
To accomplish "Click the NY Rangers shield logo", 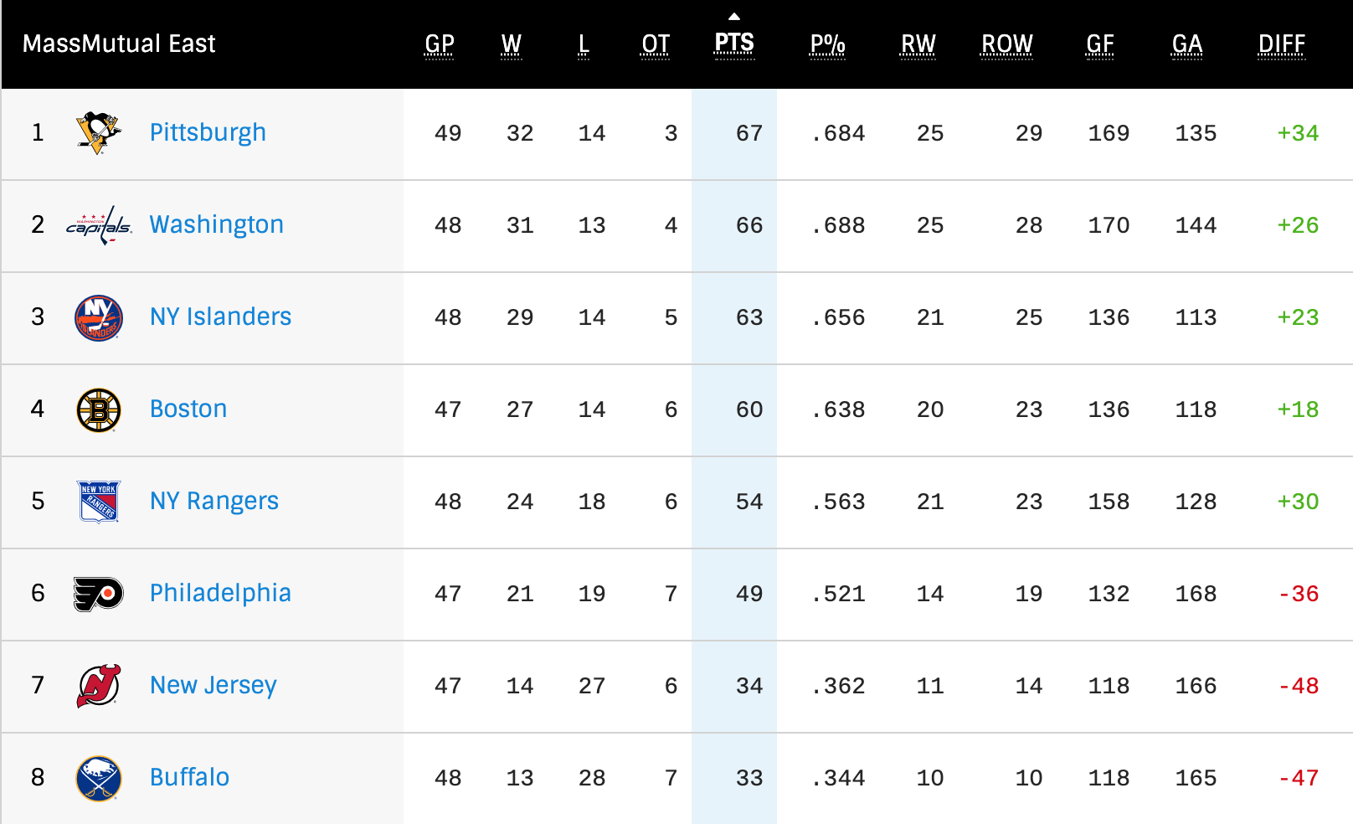I will (x=99, y=502).
